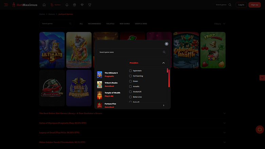Screen dimensions: 265x149
Task: Open the gift box promotions icon
Action: click(74, 5)
